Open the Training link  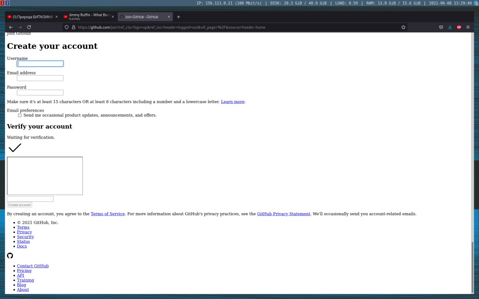(x=25, y=280)
